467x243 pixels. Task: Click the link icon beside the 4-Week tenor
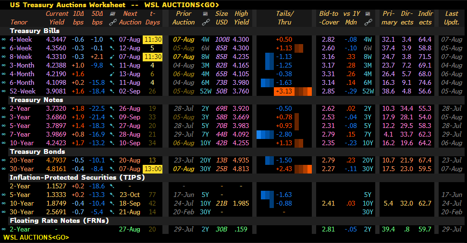click(x=3, y=39)
